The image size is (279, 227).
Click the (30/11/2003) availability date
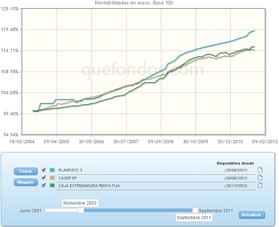[x=236, y=185]
